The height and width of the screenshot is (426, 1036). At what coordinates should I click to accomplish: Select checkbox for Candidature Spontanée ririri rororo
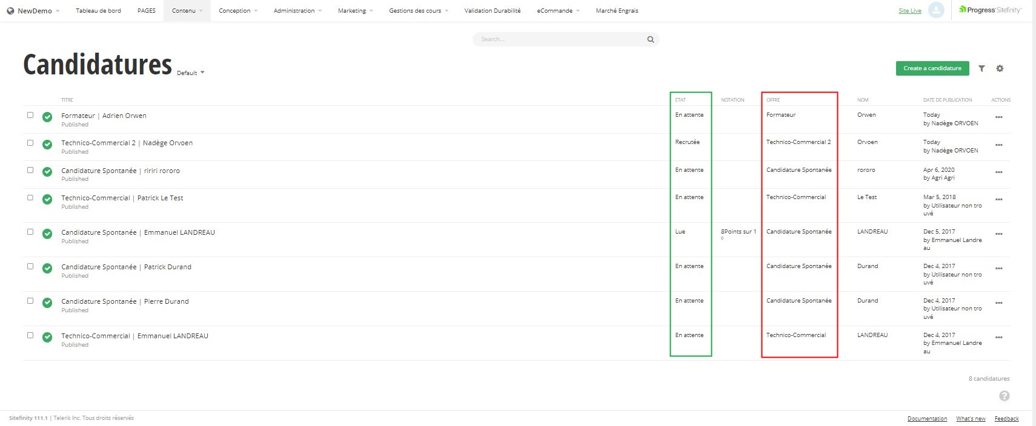click(x=30, y=170)
